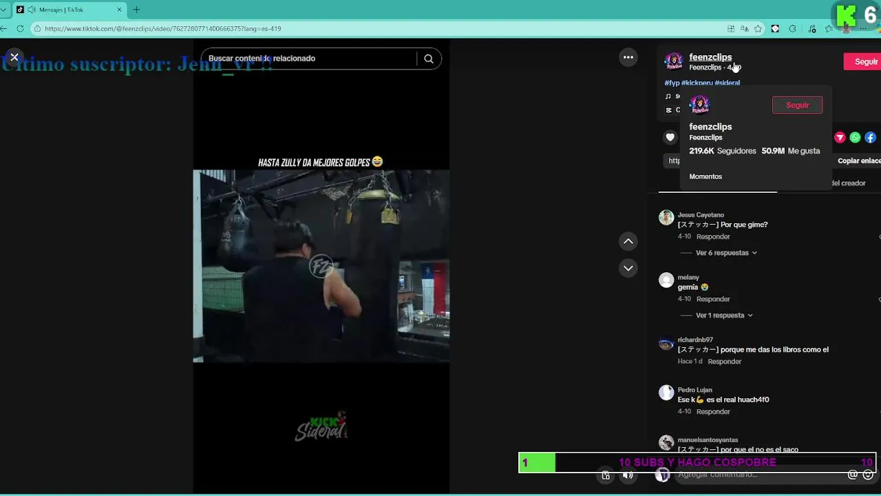Insert a mention with the @ icon
The height and width of the screenshot is (496, 881).
click(853, 475)
